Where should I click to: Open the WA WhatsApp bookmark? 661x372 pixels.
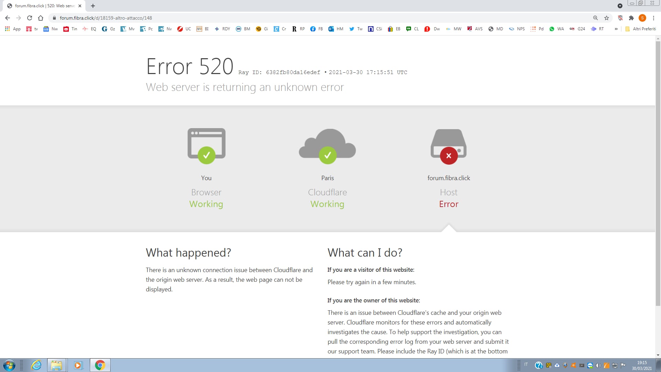tap(556, 29)
